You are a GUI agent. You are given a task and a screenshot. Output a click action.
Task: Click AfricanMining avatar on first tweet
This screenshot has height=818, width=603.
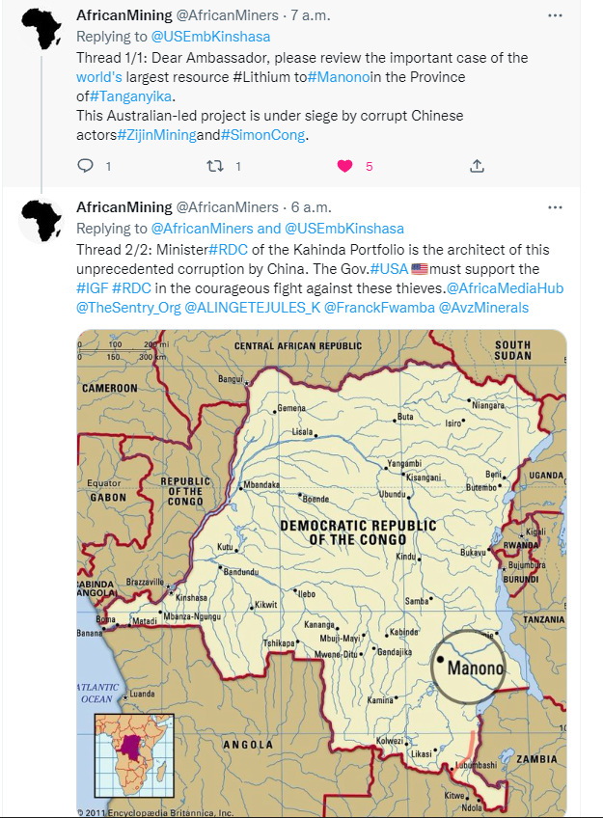pyautogui.click(x=41, y=29)
